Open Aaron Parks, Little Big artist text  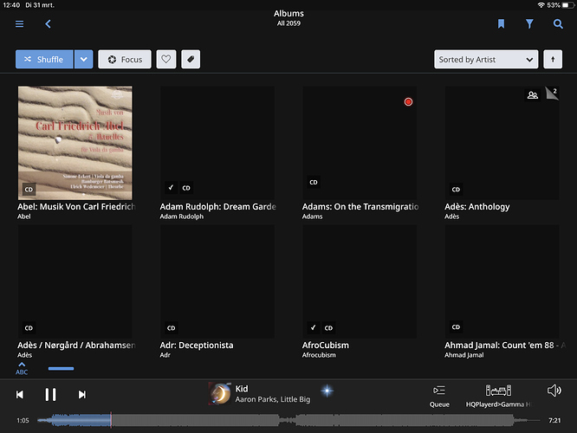pos(273,399)
